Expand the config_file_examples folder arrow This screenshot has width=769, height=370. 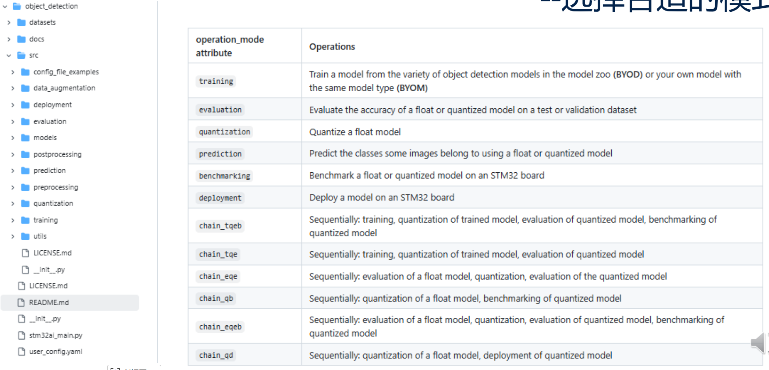click(13, 72)
